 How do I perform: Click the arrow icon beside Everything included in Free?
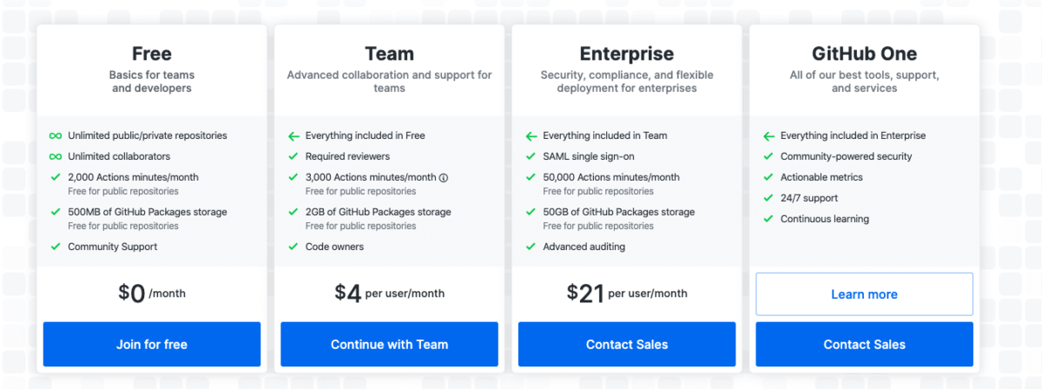coord(293,135)
